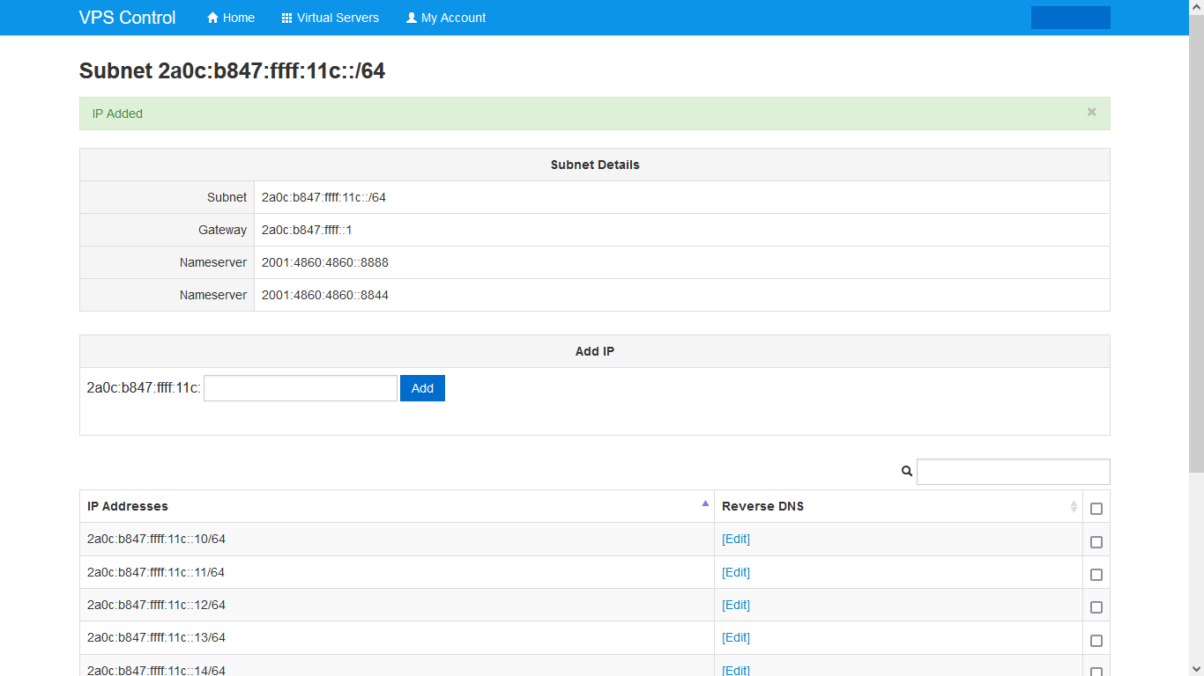
Task: Toggle the select-all header checkbox
Action: click(x=1096, y=509)
